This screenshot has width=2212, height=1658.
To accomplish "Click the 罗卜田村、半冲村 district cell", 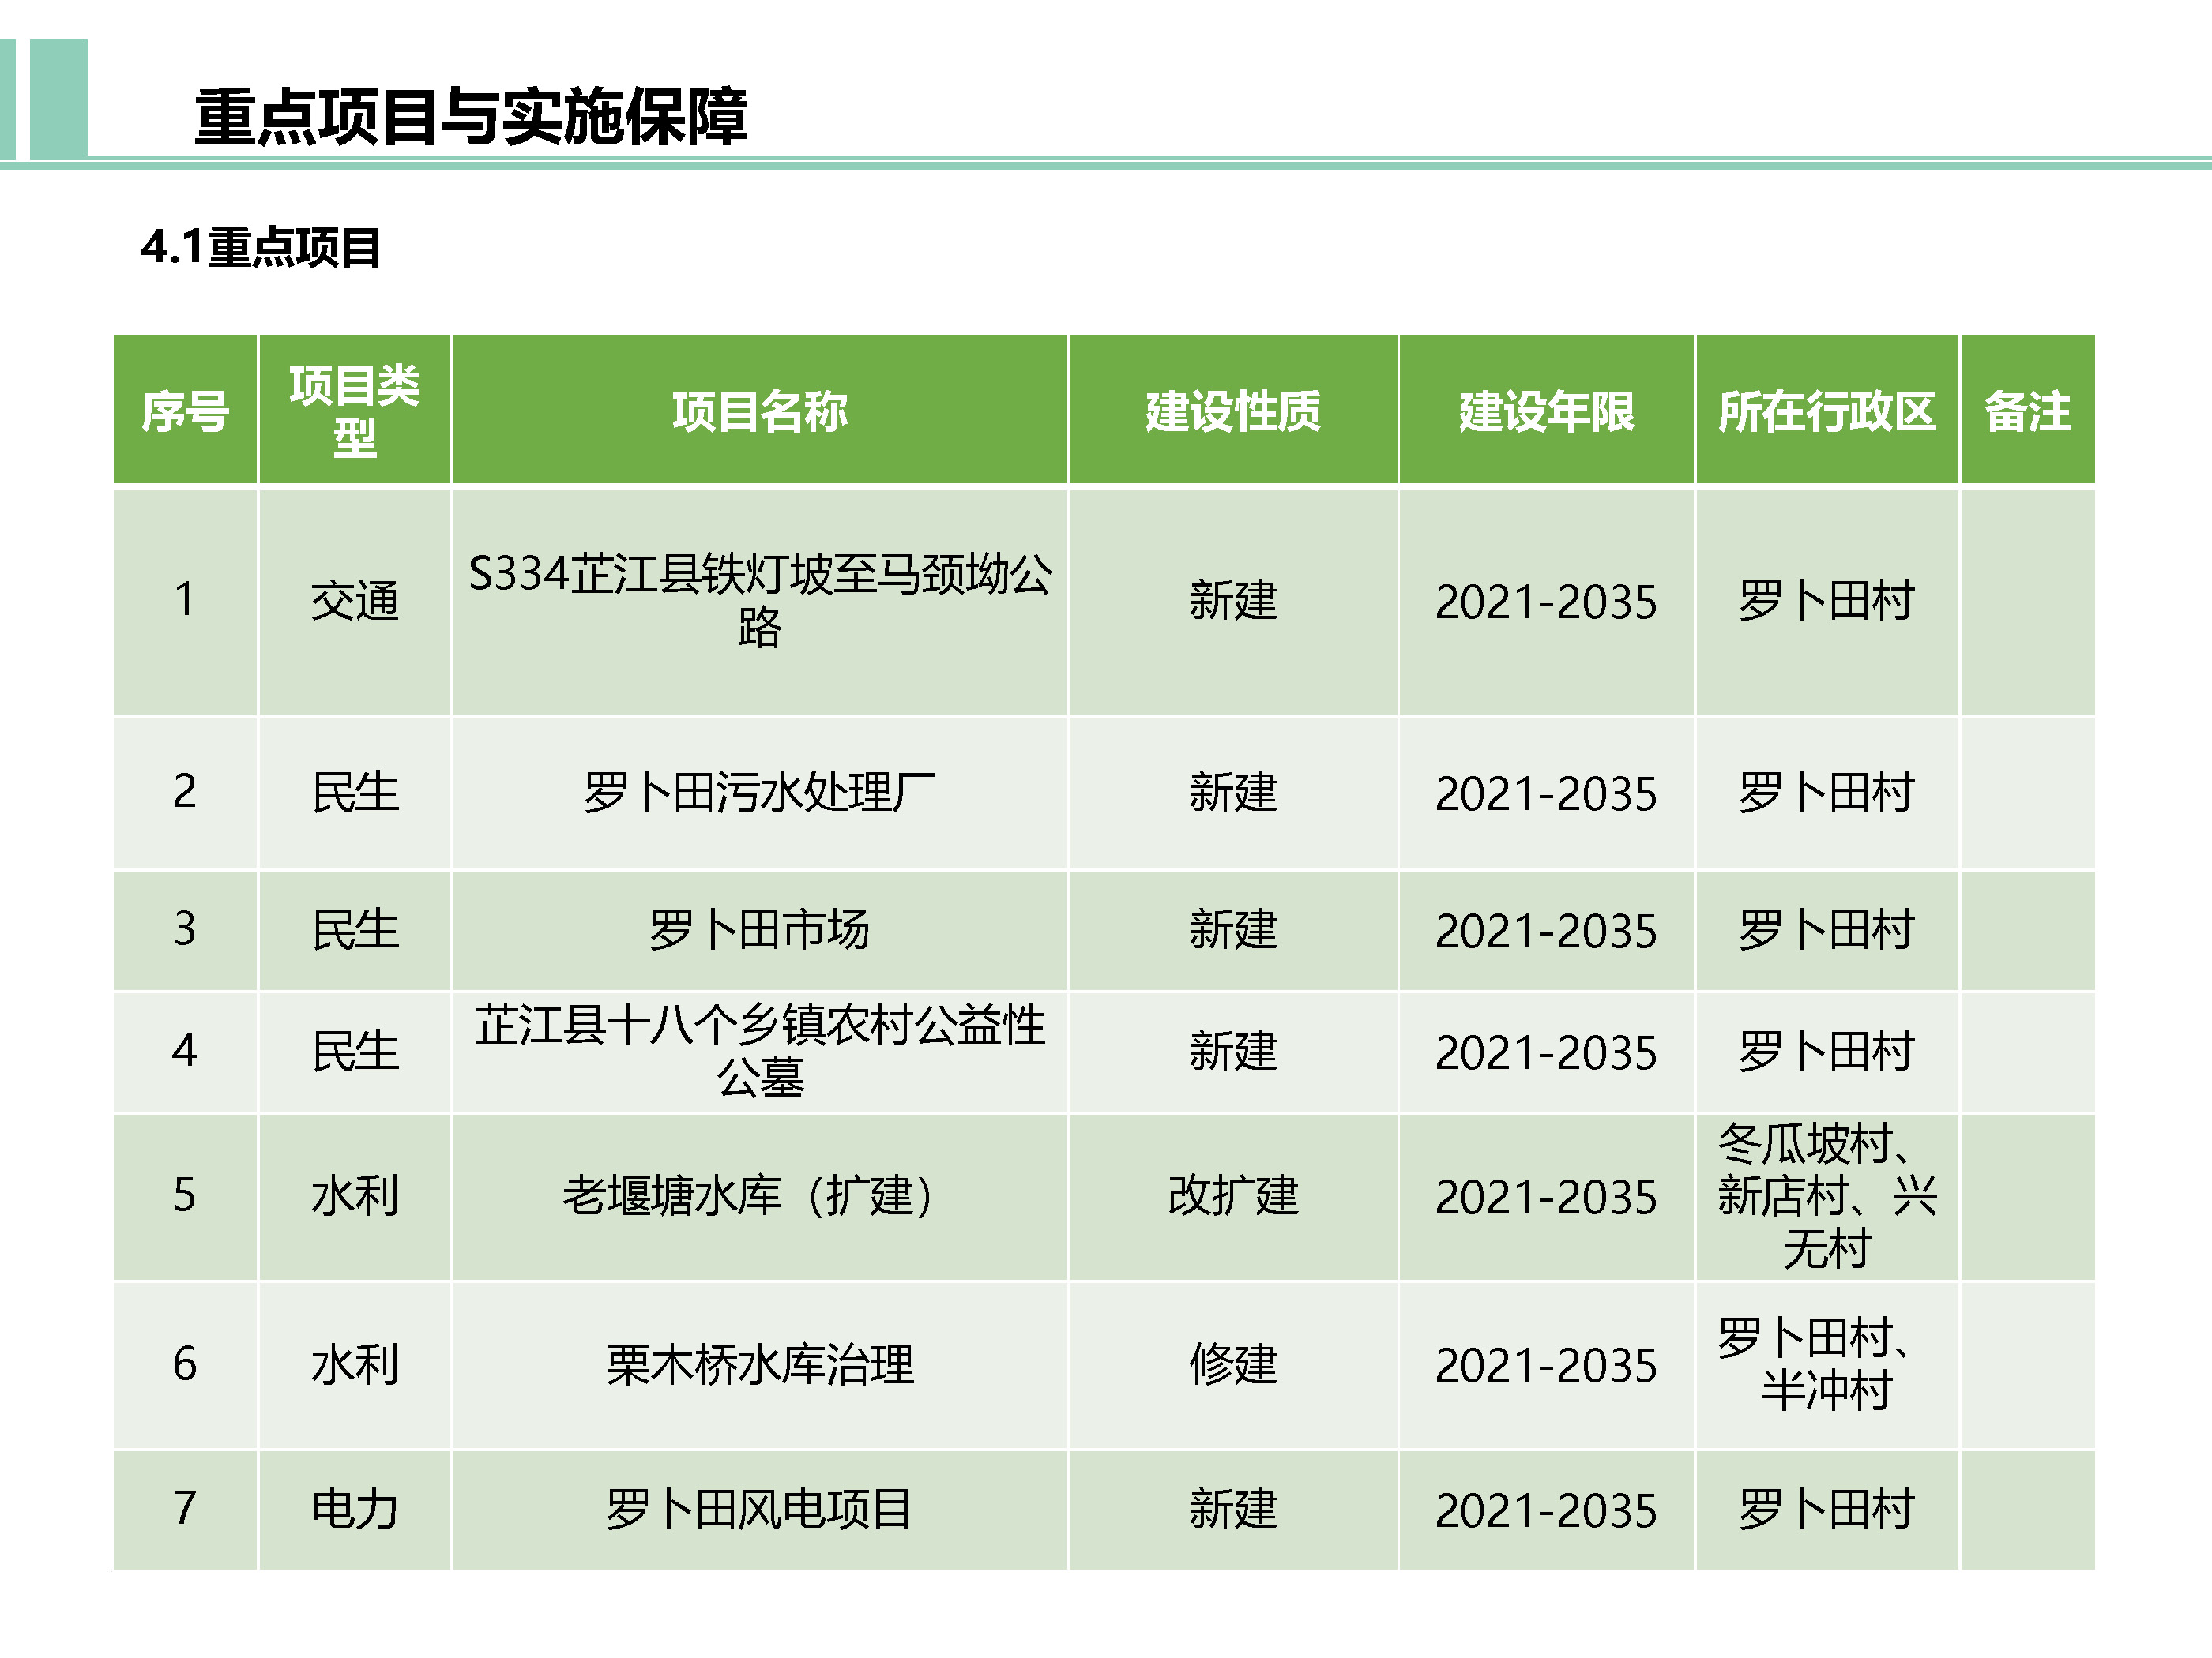I will click(x=1827, y=1364).
